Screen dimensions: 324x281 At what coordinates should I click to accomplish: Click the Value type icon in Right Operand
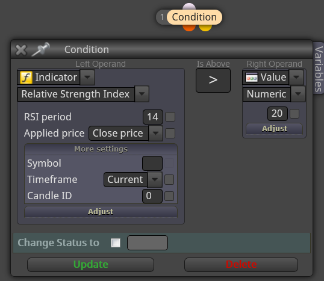(252, 78)
